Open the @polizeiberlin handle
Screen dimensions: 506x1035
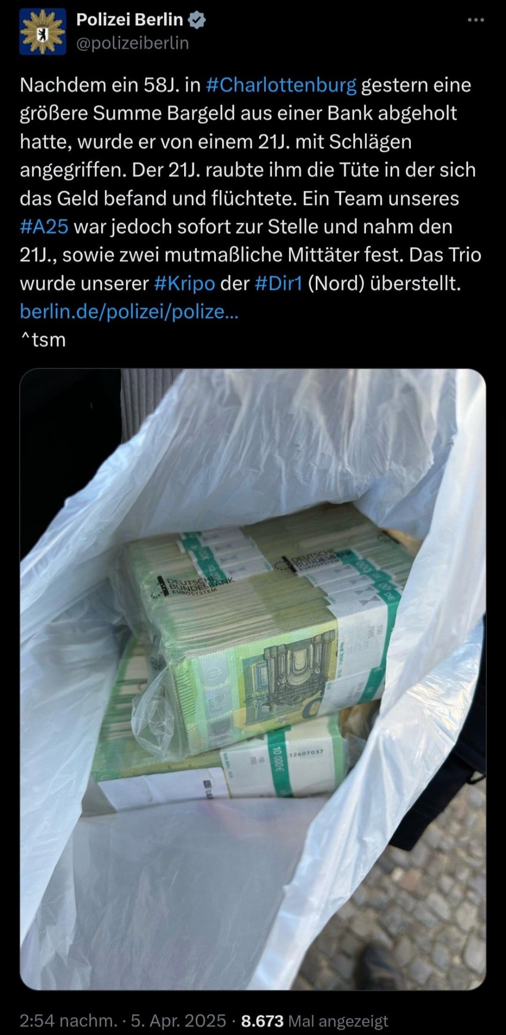pos(133,44)
